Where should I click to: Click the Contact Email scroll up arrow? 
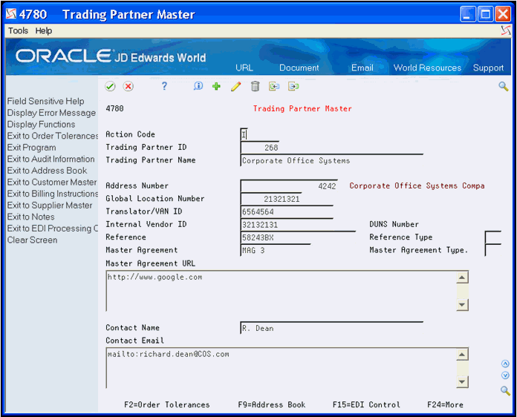(462, 355)
